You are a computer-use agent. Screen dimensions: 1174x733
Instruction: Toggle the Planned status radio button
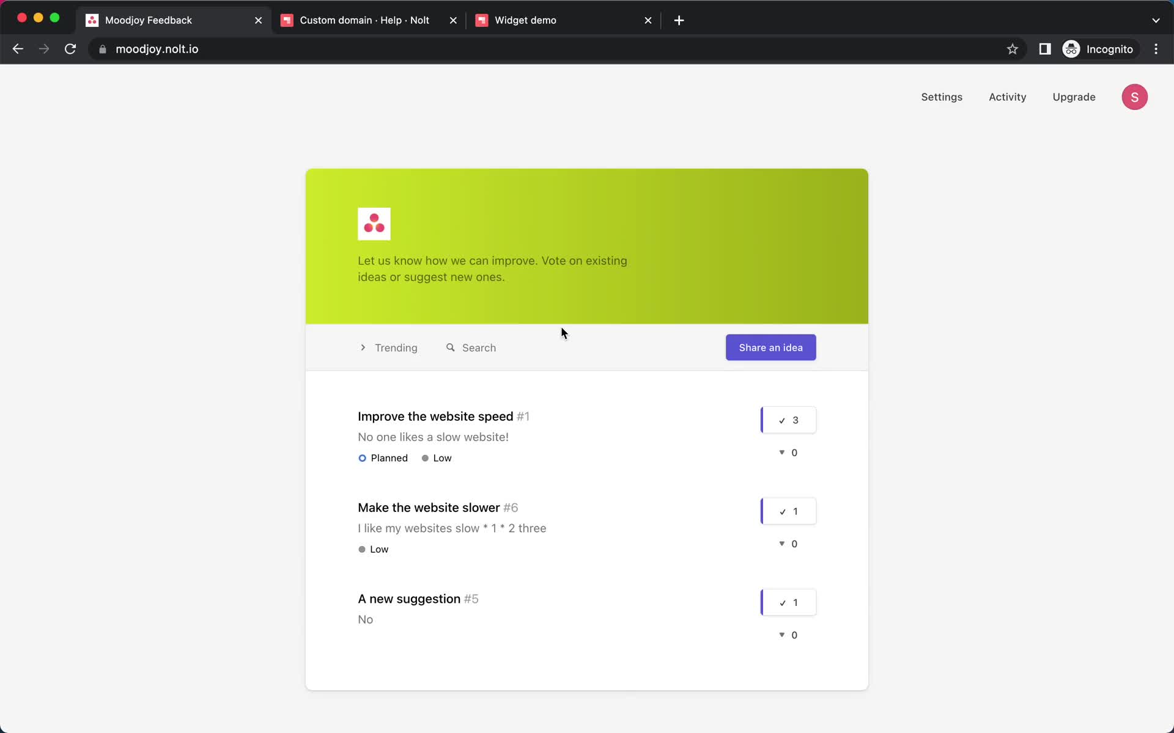[x=362, y=458]
